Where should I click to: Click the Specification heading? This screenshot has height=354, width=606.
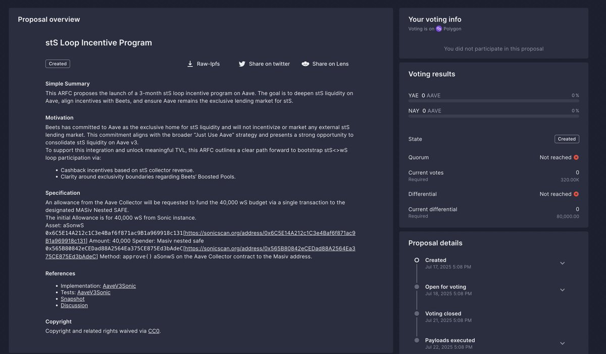(63, 193)
